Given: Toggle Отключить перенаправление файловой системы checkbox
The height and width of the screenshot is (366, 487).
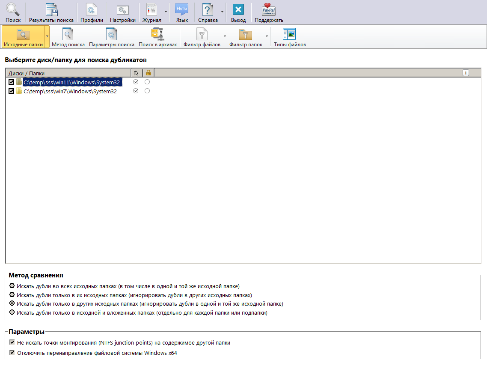Looking at the screenshot, I should pos(12,353).
